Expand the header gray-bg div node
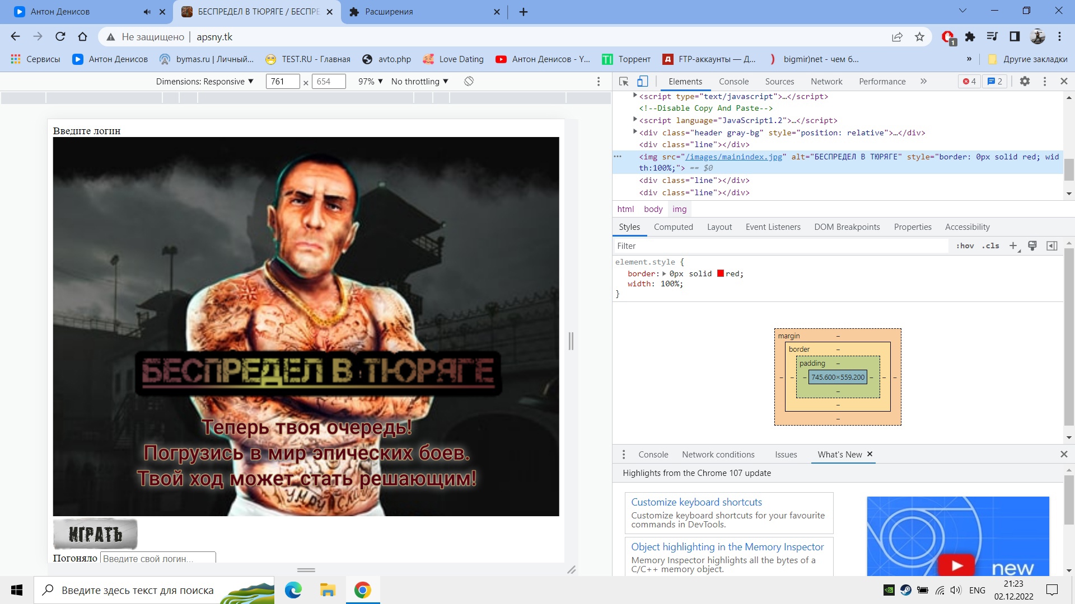Screen dimensions: 1075x604 [635, 132]
